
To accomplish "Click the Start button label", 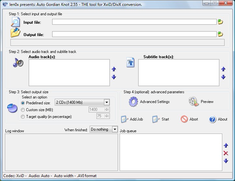I will 165,119.
